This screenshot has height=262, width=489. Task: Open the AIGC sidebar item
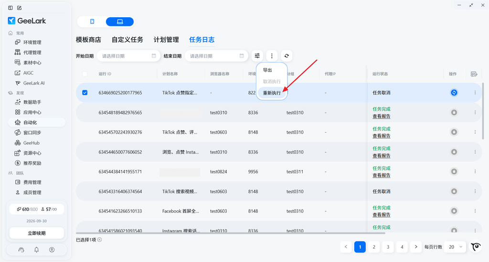pos(28,73)
